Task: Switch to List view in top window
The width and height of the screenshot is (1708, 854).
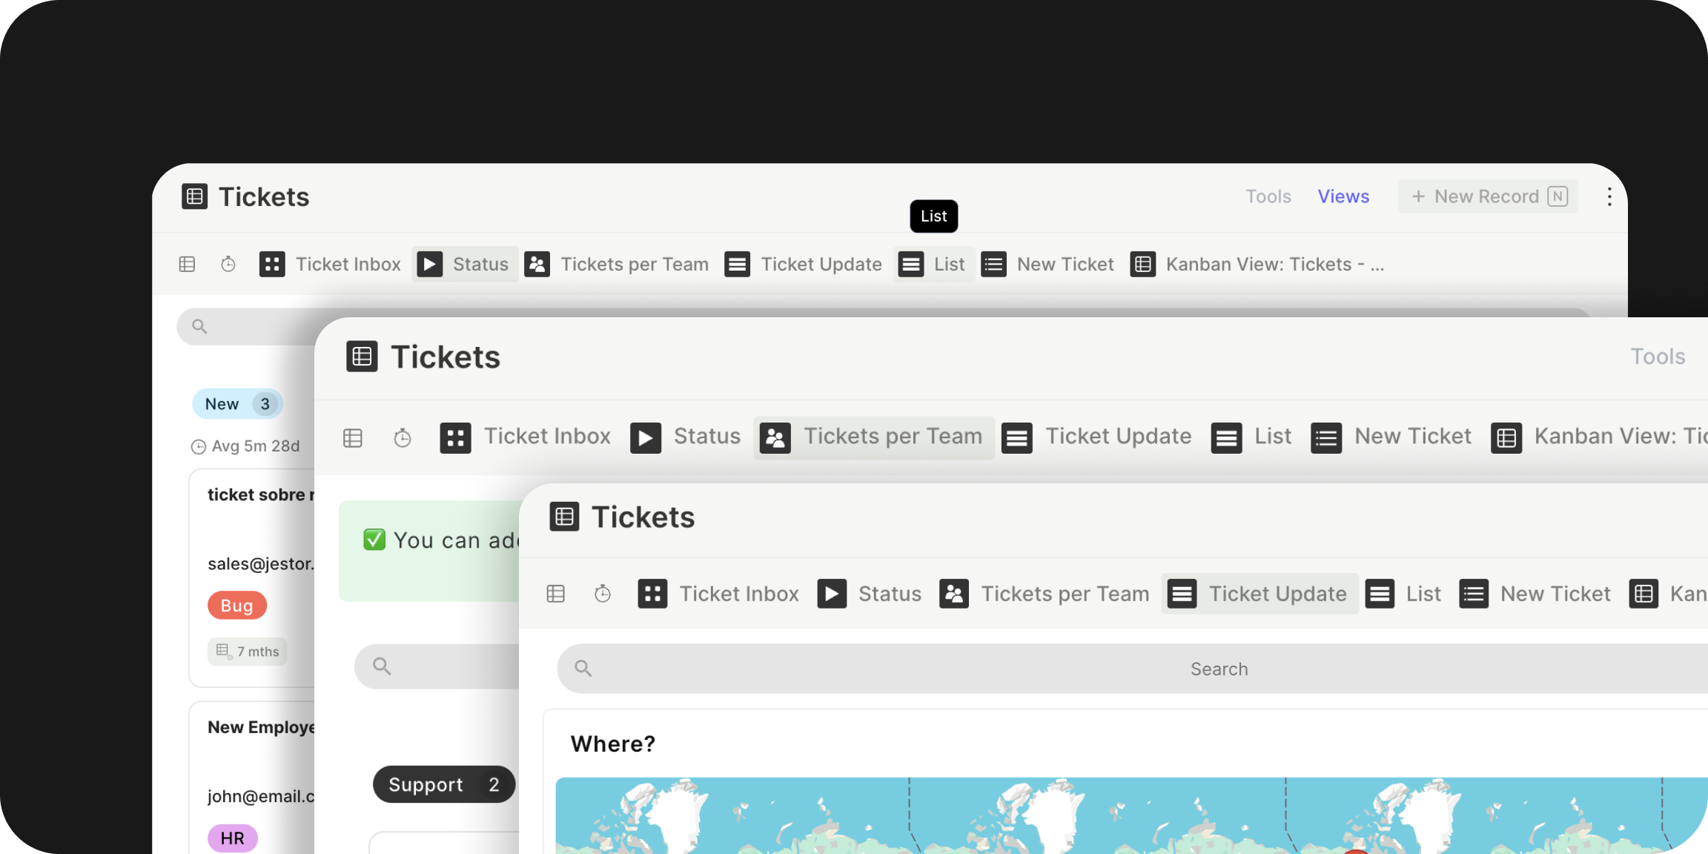Action: 933,264
